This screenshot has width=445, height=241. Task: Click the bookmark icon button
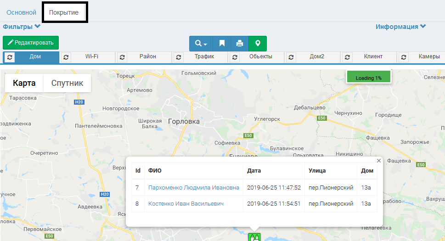(222, 44)
